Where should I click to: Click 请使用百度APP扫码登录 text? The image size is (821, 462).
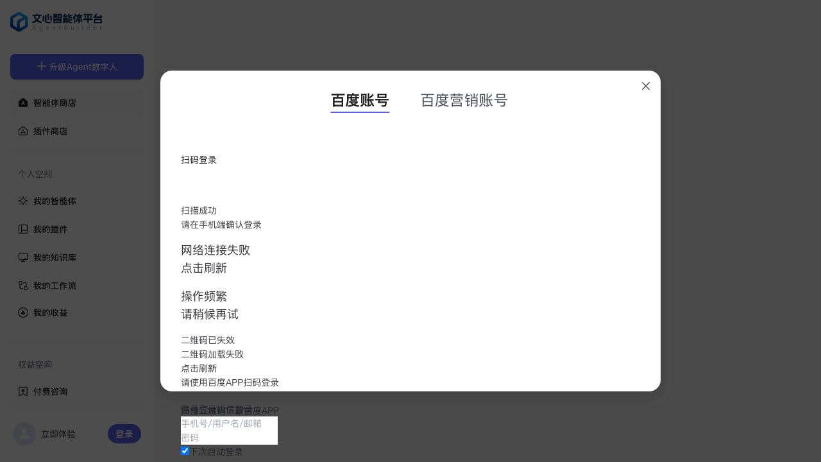(x=230, y=382)
